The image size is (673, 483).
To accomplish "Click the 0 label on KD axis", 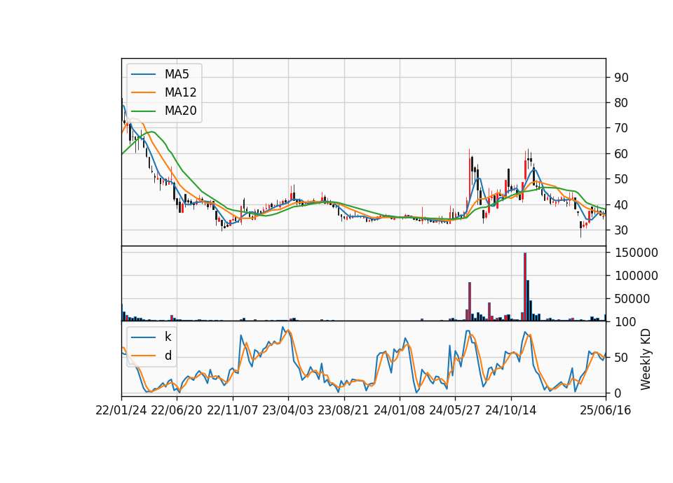I will 618,393.
